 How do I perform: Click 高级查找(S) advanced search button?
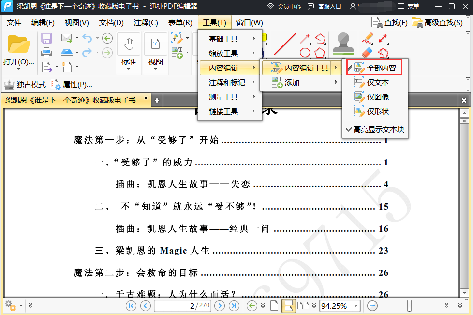[437, 23]
